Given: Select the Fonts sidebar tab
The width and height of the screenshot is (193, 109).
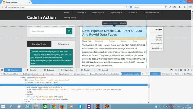Looking at the screenshot, I should point(177,74).
